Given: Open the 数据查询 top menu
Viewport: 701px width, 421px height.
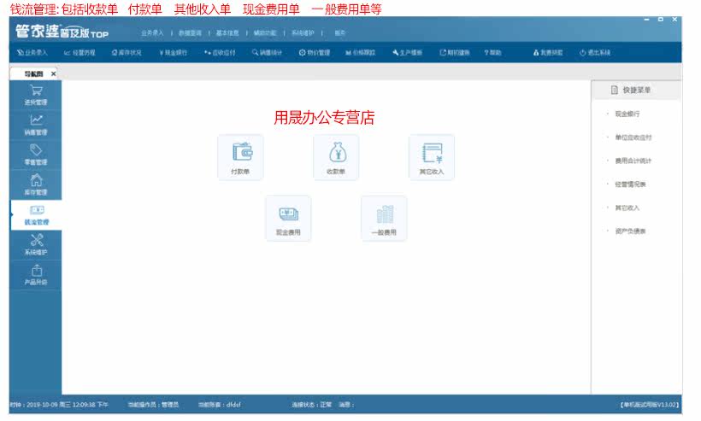Looking at the screenshot, I should [190, 33].
